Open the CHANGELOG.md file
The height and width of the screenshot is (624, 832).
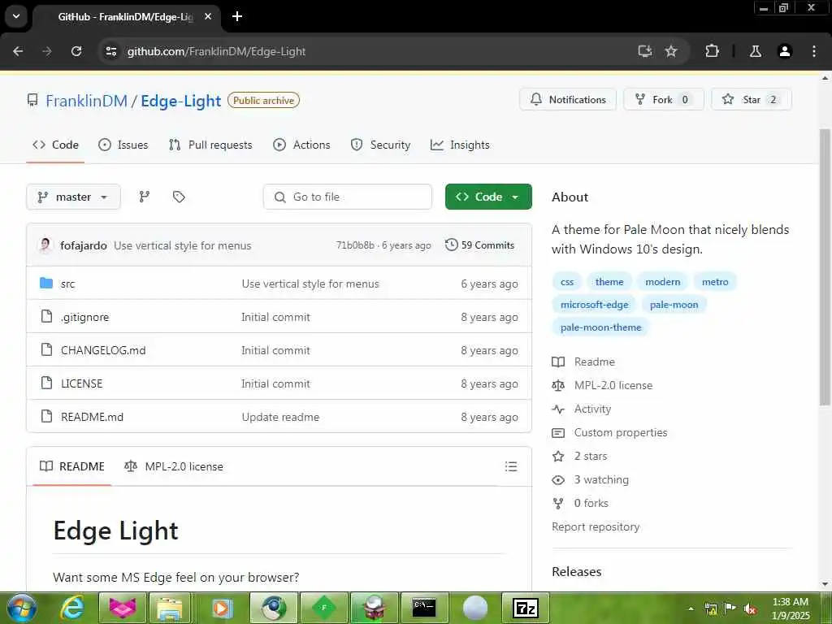click(x=103, y=350)
